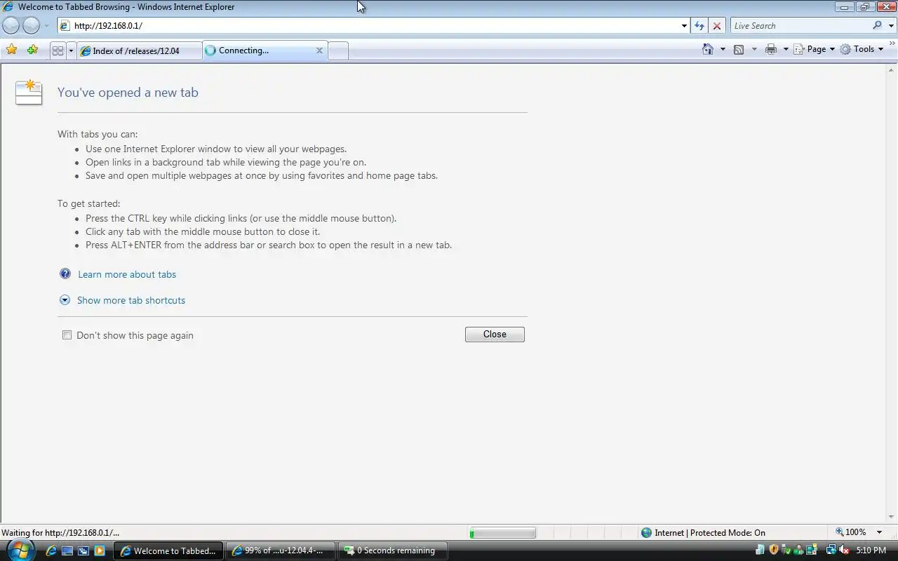Open the recent pages dropdown beside Forward
The height and width of the screenshot is (561, 898).
click(47, 26)
